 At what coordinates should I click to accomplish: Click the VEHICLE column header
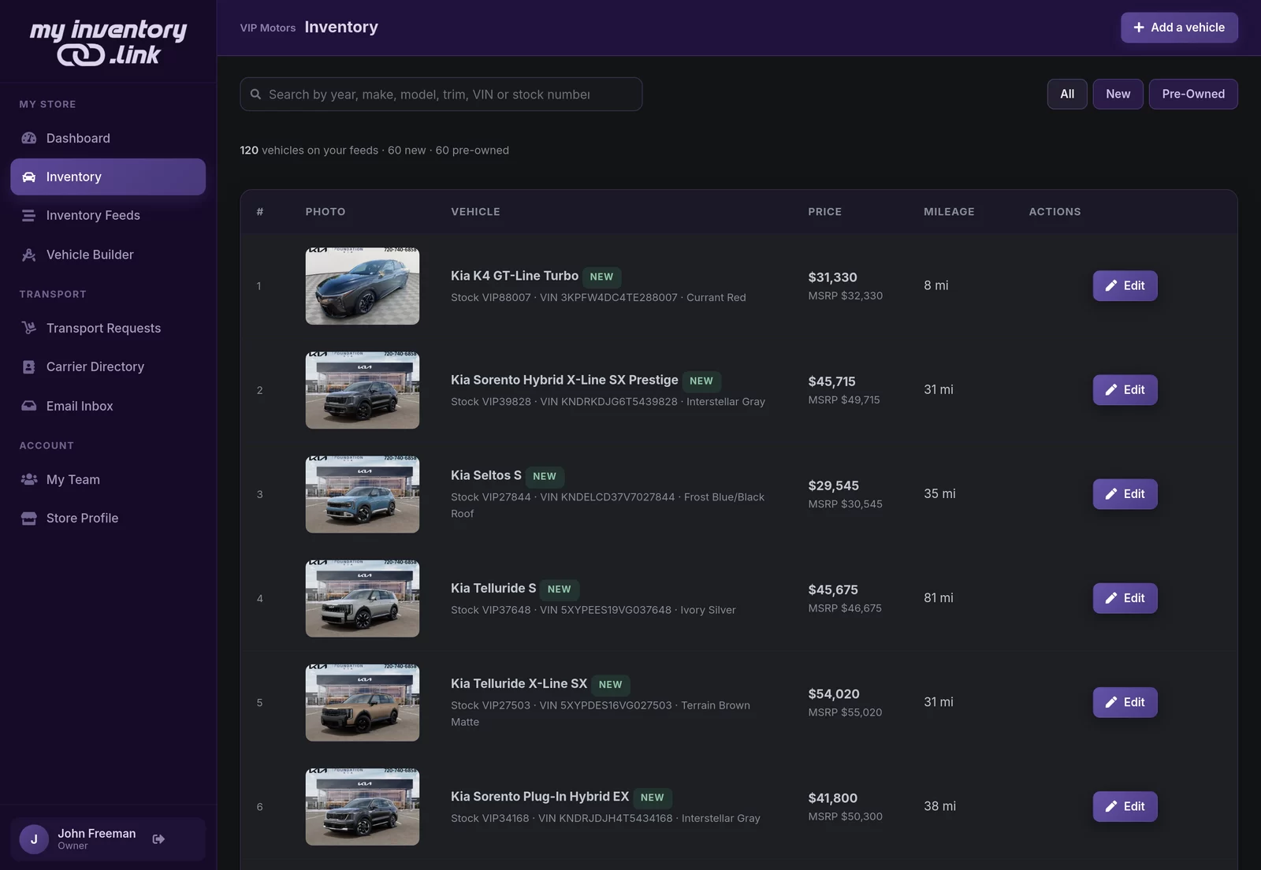(x=475, y=212)
